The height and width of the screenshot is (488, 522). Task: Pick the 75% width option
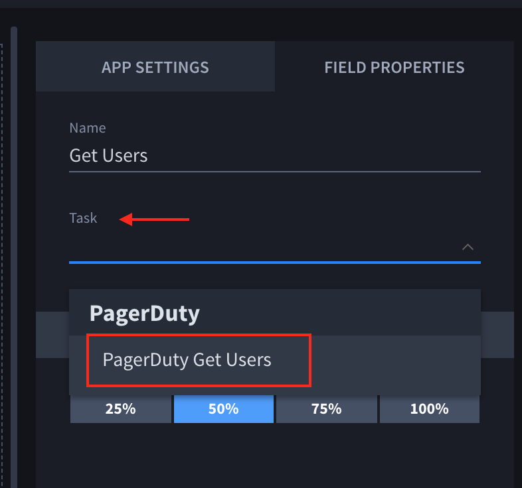pos(326,409)
